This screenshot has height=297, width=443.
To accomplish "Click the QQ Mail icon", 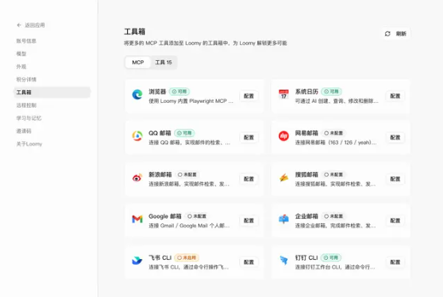I will [137, 136].
